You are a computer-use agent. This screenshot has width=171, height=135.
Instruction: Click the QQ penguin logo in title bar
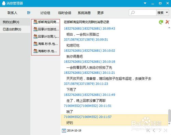(4, 3)
